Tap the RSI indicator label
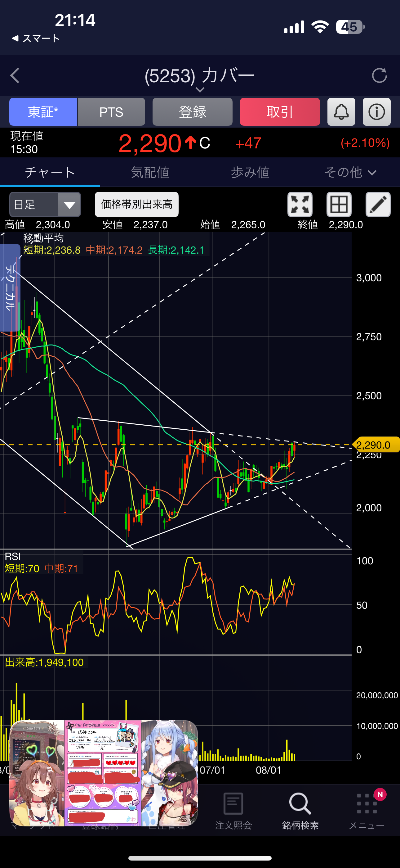The height and width of the screenshot is (868, 400). [13, 556]
